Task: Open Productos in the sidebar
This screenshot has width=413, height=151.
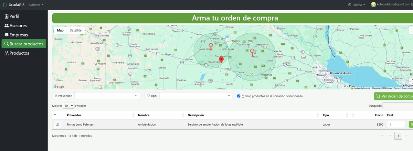Action: pyautogui.click(x=17, y=53)
